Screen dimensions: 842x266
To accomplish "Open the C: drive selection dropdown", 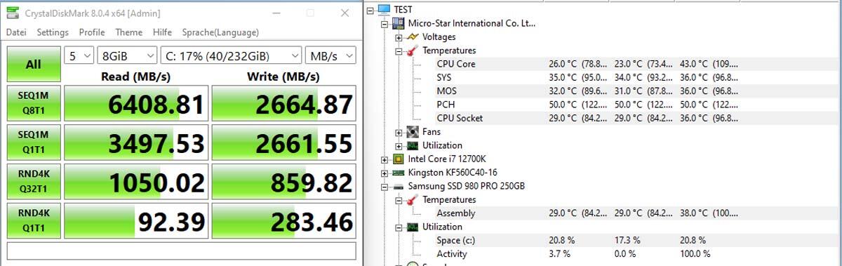I will [231, 55].
